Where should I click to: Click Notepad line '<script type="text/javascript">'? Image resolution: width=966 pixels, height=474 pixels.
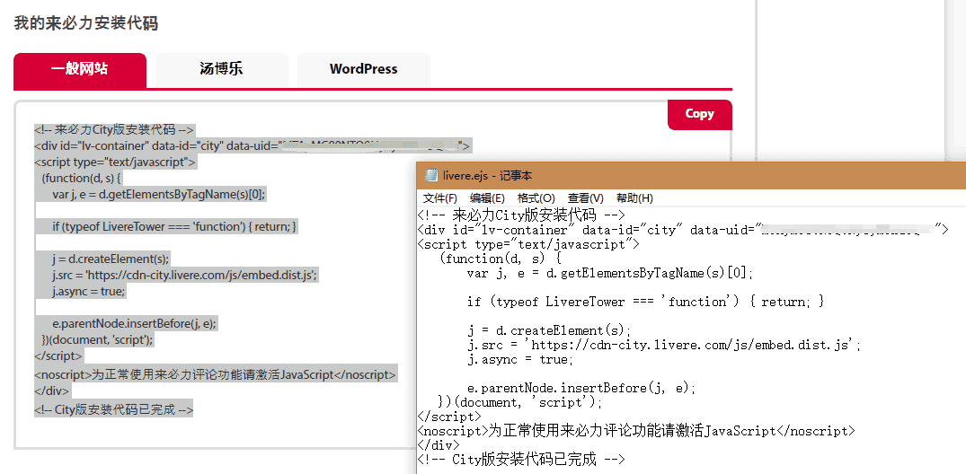point(529,244)
